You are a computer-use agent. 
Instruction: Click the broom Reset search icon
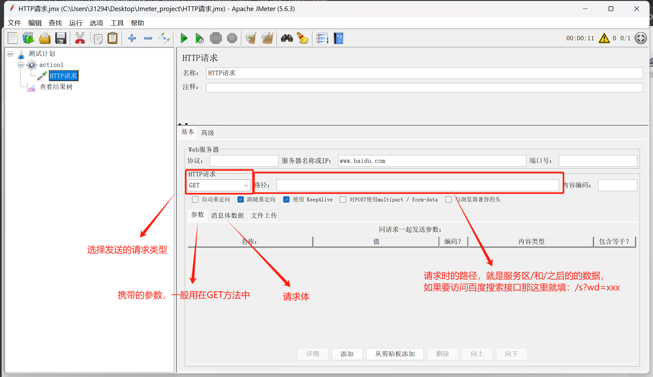[303, 38]
